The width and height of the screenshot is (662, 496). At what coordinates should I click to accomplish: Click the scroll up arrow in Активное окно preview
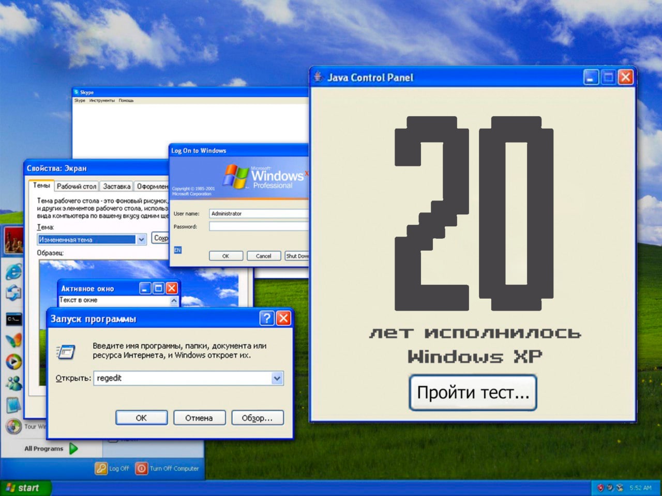[174, 301]
